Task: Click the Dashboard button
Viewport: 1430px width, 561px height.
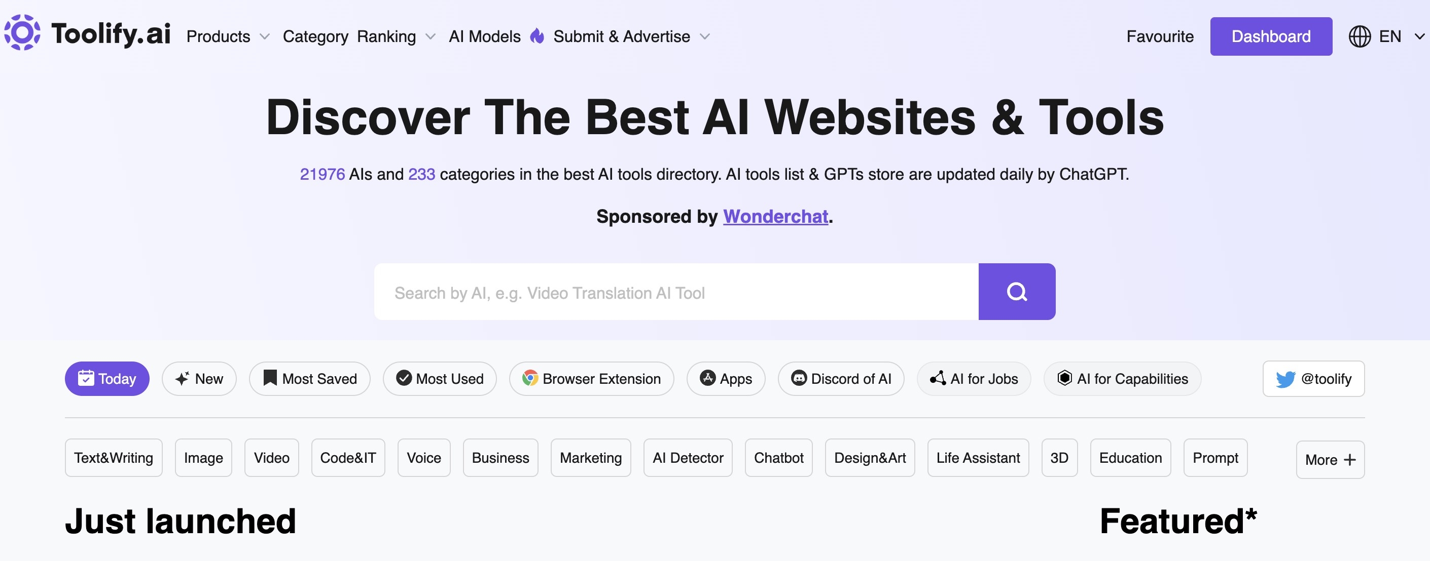Action: pyautogui.click(x=1271, y=36)
